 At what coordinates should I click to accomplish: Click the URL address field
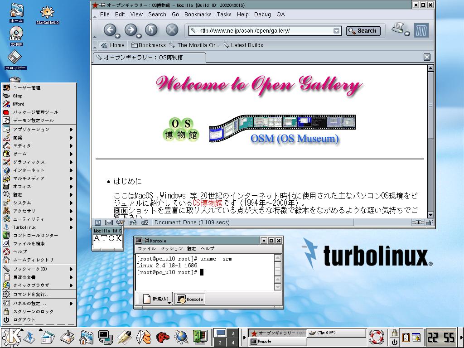pos(265,31)
